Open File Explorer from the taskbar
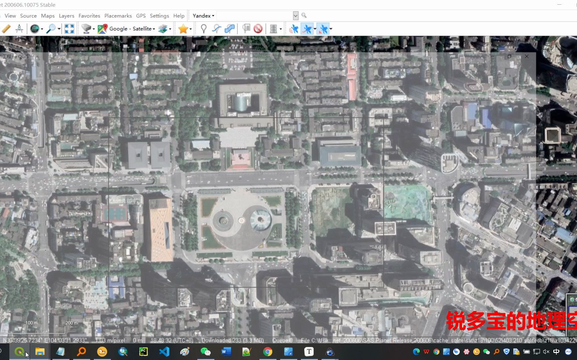The width and height of the screenshot is (577, 360). point(40,352)
